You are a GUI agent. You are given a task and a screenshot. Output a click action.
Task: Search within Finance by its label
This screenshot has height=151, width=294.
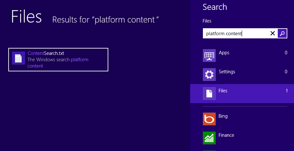pos(226,135)
